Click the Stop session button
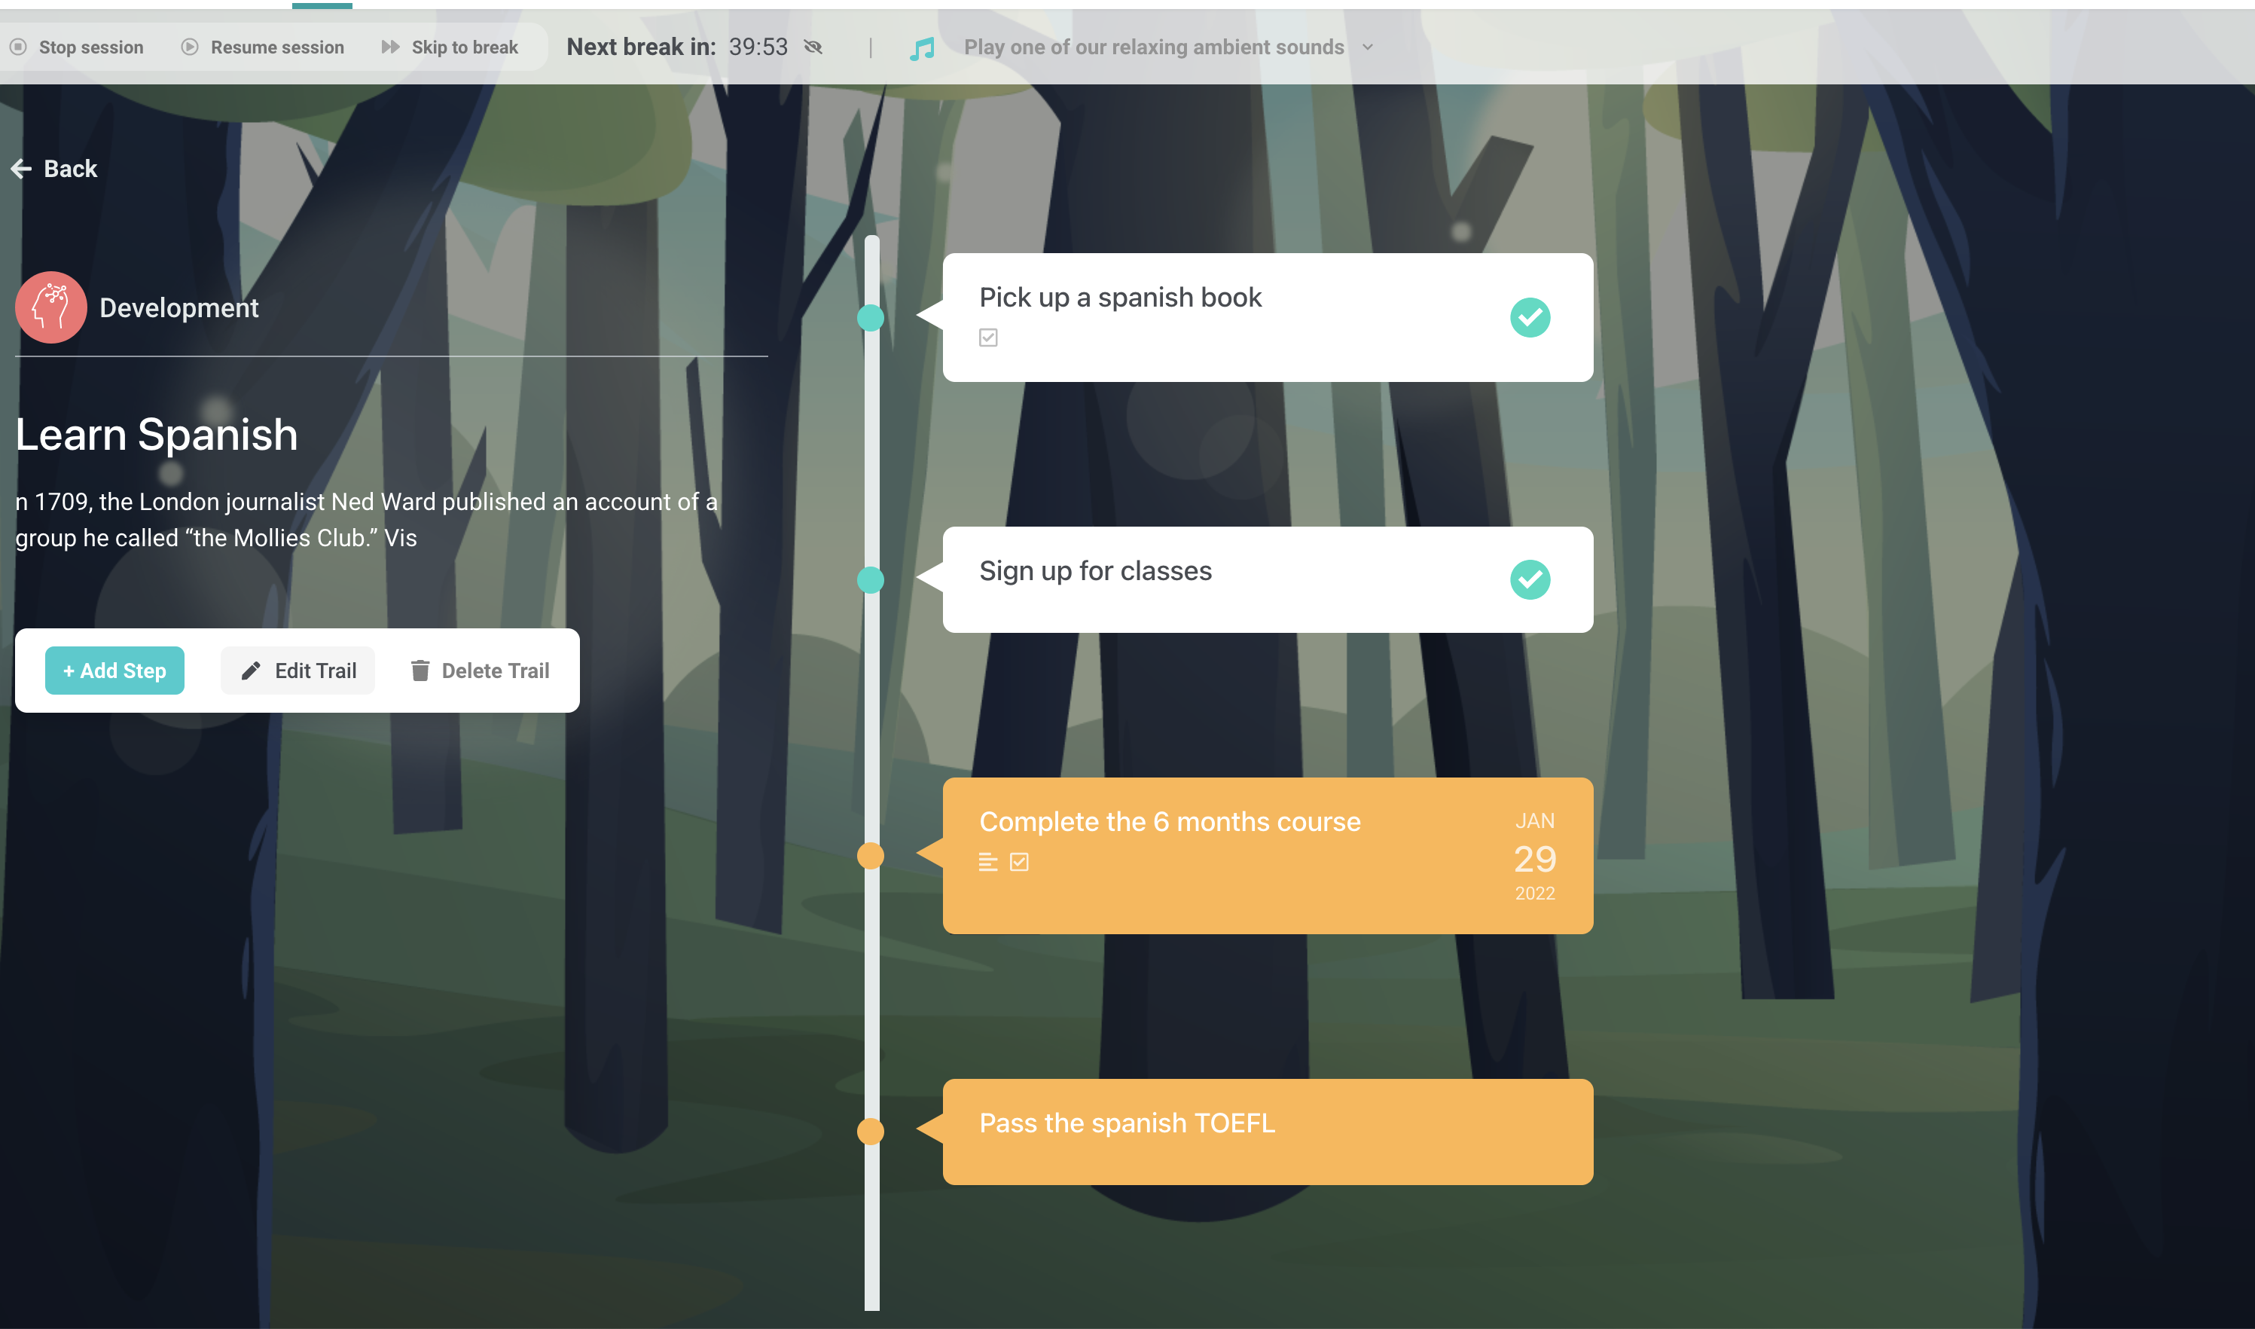The image size is (2255, 1329). coord(77,47)
